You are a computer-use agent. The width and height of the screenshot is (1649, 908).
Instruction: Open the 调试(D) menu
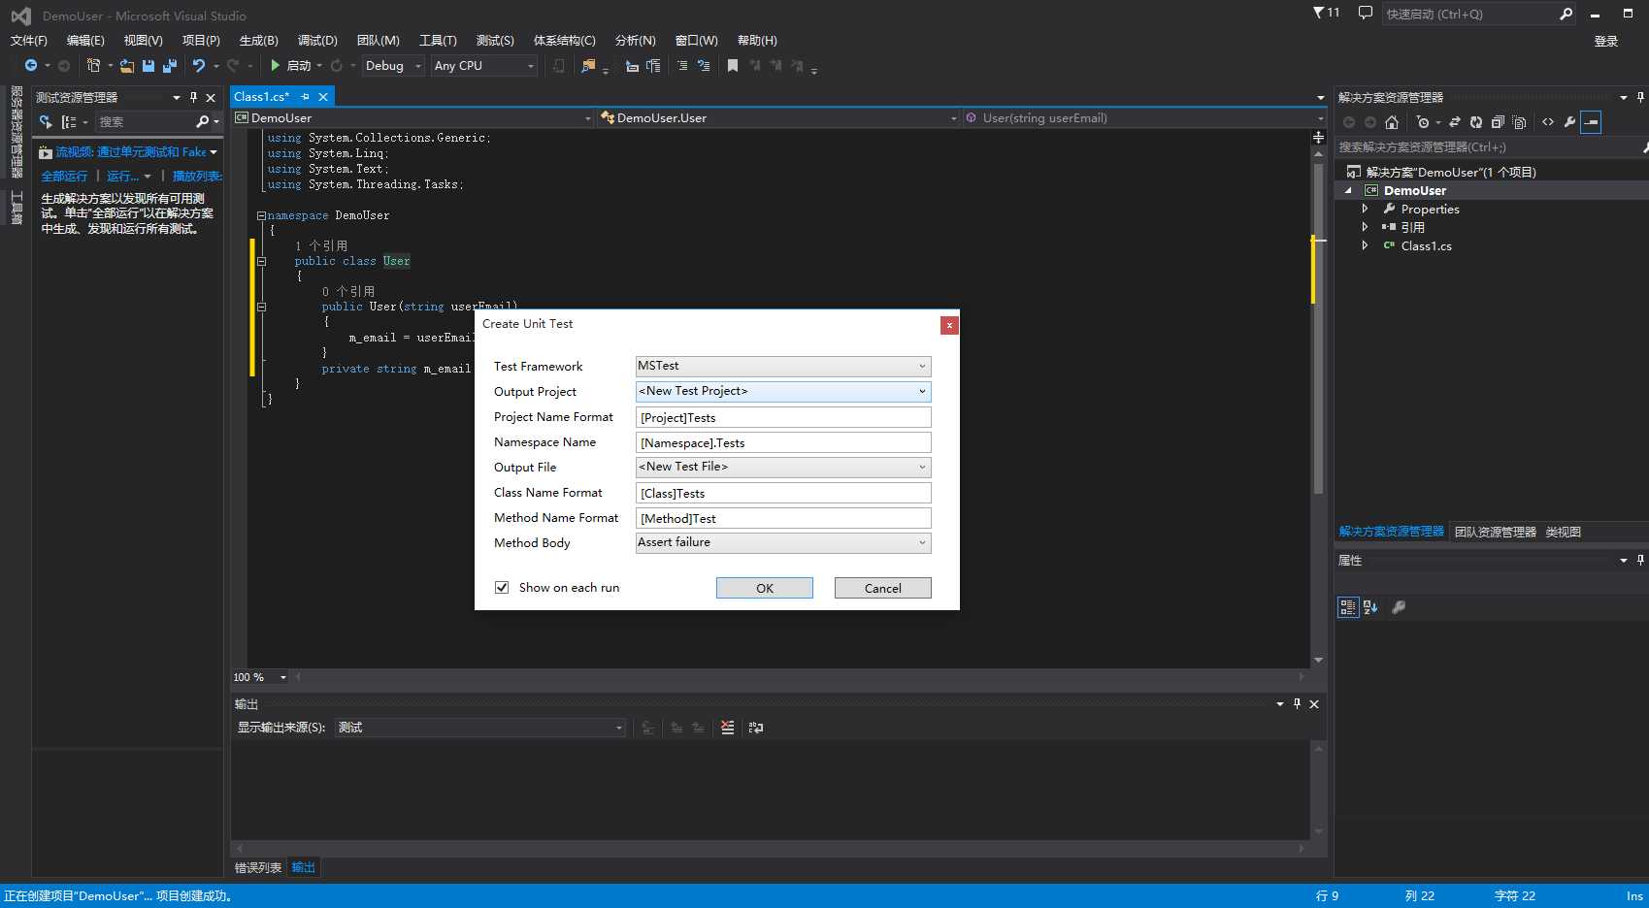(x=317, y=40)
